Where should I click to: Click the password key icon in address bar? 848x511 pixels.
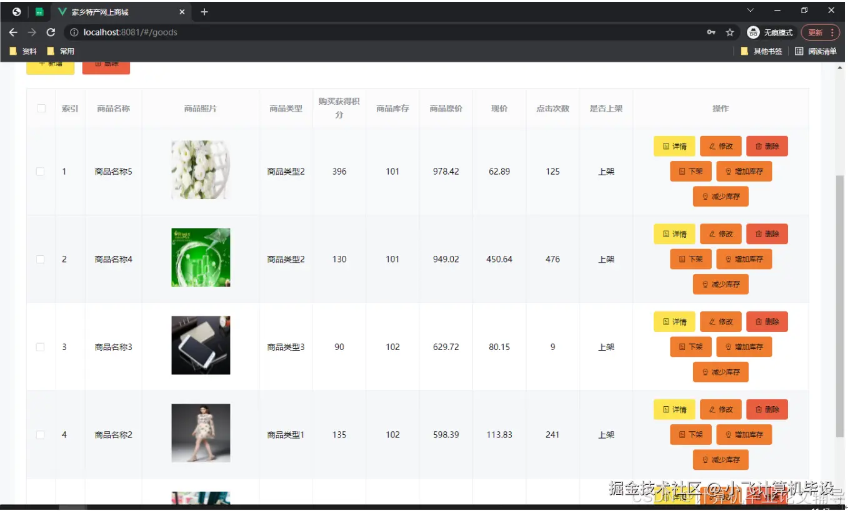tap(712, 32)
